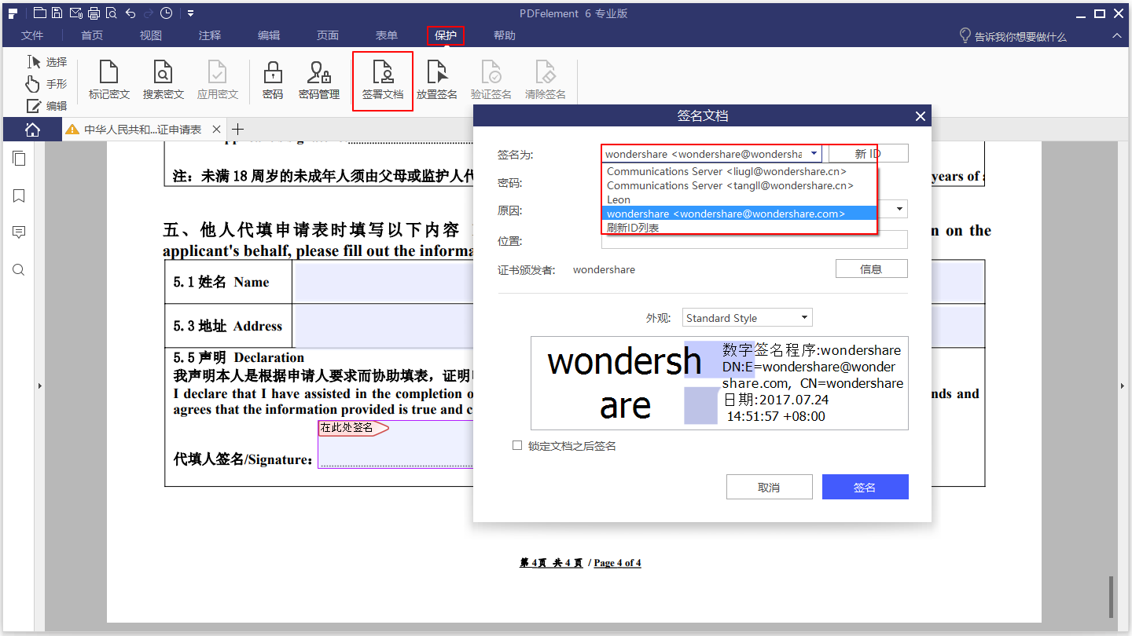Screen dimensions: 1132x636
Task: Collapse the ribbon with the chevron
Action: tap(1116, 36)
